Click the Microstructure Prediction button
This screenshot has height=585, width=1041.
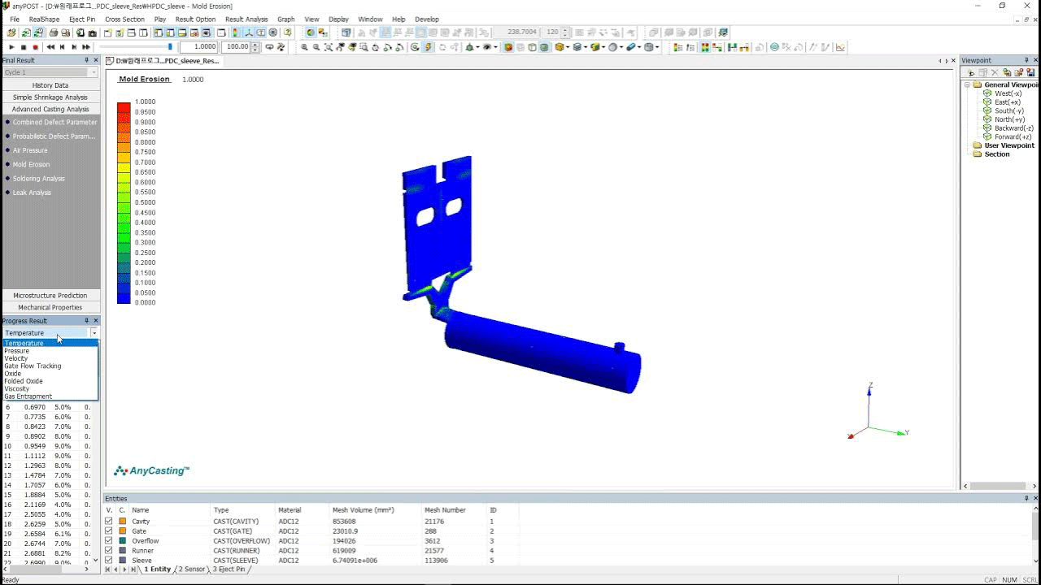tap(50, 296)
